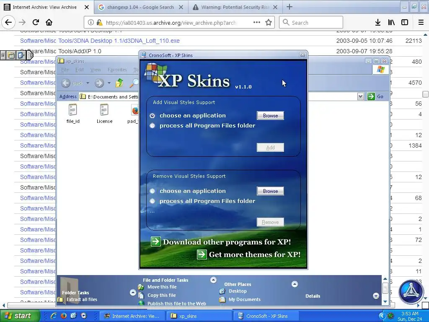The width and height of the screenshot is (429, 322).
Task: Open "Get more themes for XP!" link
Action: point(254,254)
